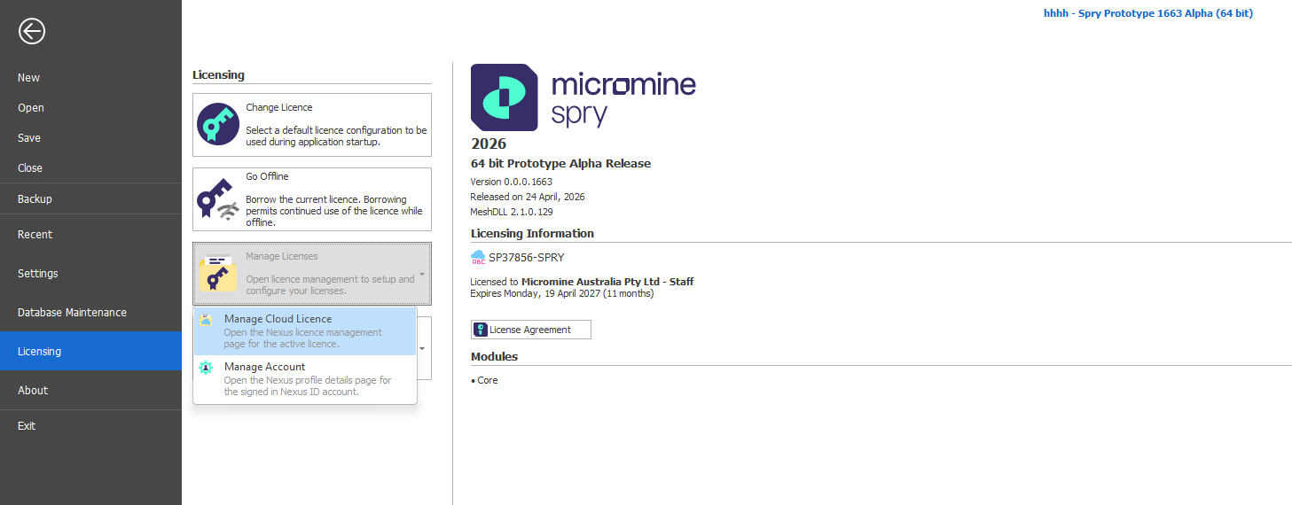The image size is (1292, 505).
Task: Click the Change Licence button
Action: 312,125
